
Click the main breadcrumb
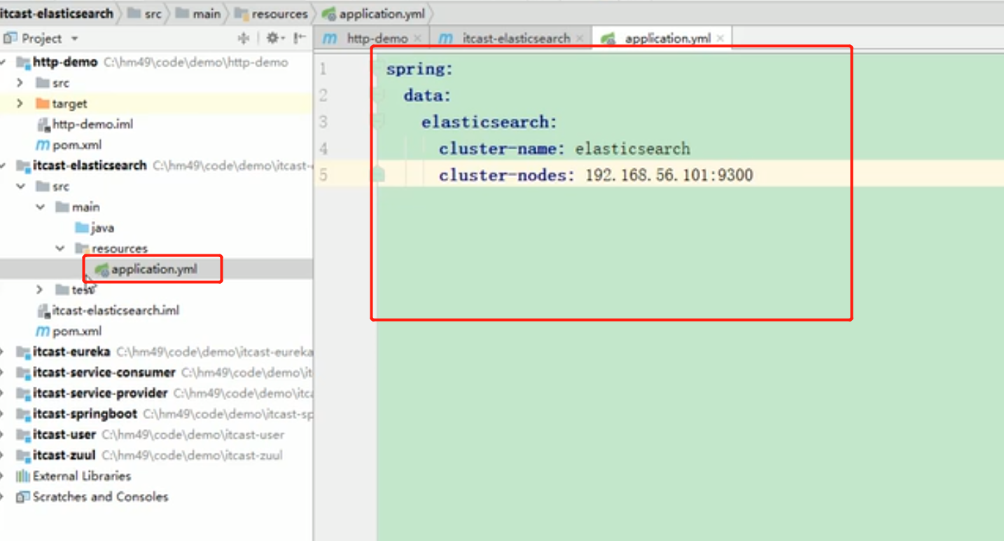click(x=198, y=13)
